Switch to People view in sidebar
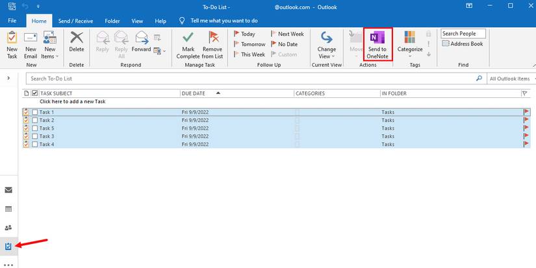Image resolution: width=536 pixels, height=268 pixels. point(8,228)
